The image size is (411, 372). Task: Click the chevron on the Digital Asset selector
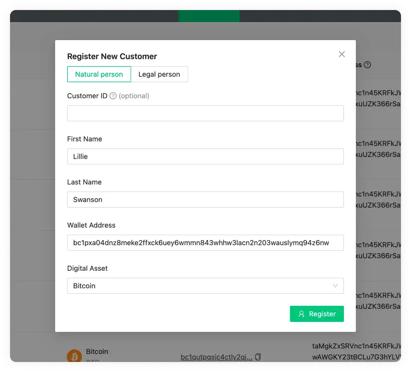336,285
